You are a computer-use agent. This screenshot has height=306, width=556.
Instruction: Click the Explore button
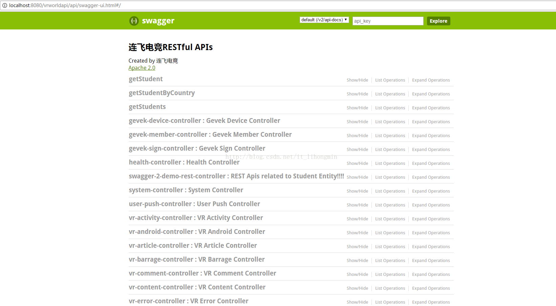(439, 21)
